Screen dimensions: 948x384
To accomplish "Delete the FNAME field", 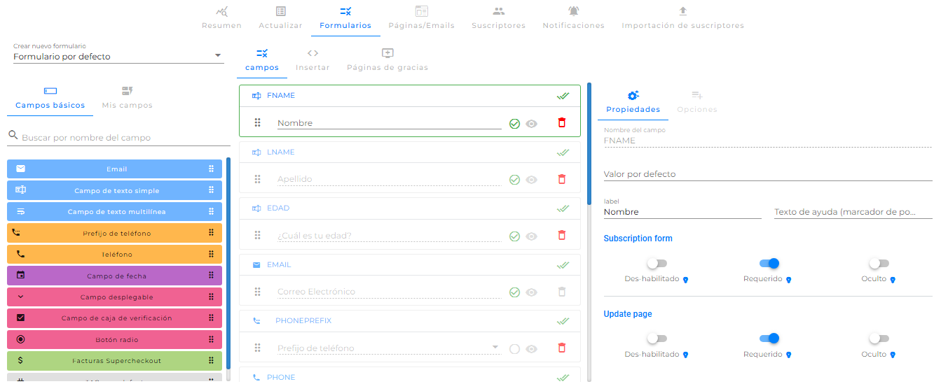I will (x=561, y=122).
